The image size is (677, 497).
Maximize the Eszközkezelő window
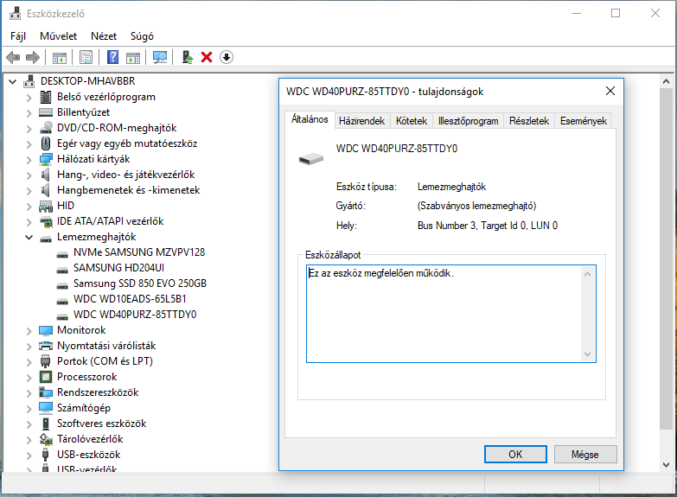tap(616, 13)
